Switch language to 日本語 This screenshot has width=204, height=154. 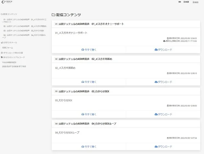coord(186,2)
